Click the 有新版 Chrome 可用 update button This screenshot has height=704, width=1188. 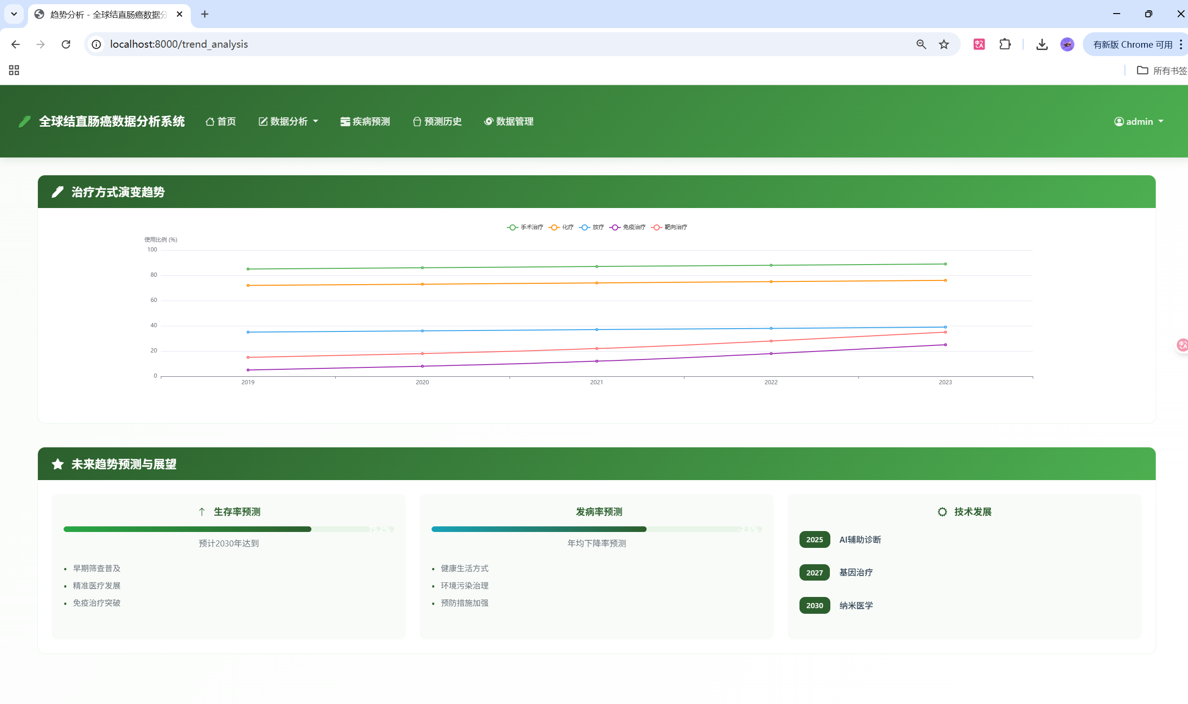tap(1132, 44)
